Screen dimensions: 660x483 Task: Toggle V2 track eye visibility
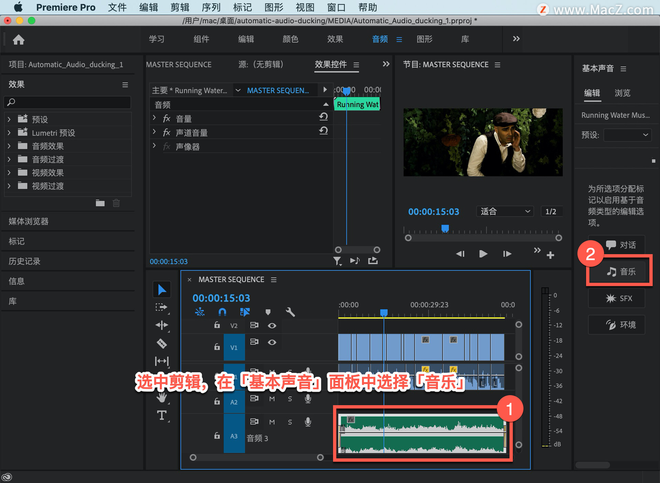[x=272, y=325]
